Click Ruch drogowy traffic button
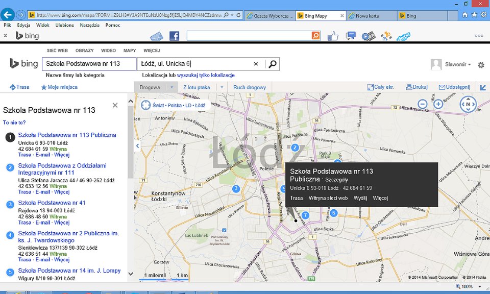The image size is (490, 294). (250, 87)
